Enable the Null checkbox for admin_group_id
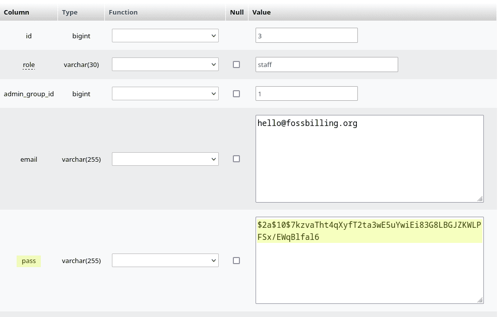The width and height of the screenshot is (498, 317). tap(236, 93)
